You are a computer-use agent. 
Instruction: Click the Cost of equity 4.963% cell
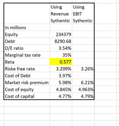coord(83,89)
